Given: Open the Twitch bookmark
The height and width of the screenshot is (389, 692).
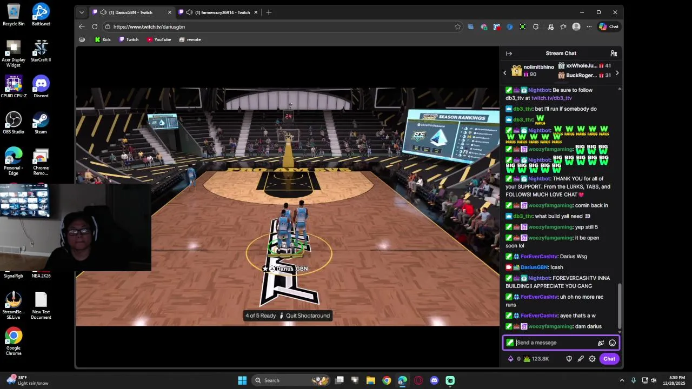Looking at the screenshot, I should [129, 39].
